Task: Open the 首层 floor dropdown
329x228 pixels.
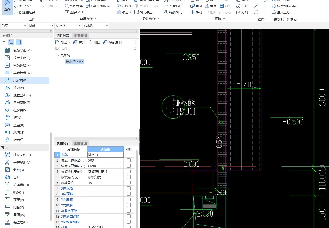Action: (x=14, y=26)
